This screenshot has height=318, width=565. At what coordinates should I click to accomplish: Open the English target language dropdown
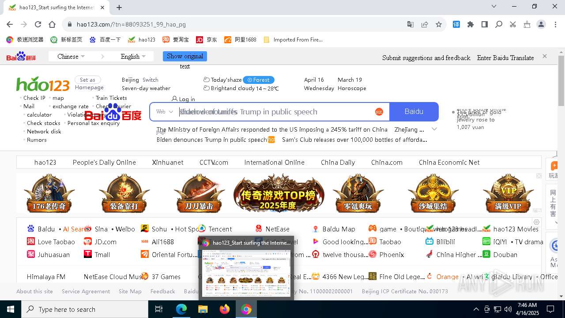click(133, 57)
